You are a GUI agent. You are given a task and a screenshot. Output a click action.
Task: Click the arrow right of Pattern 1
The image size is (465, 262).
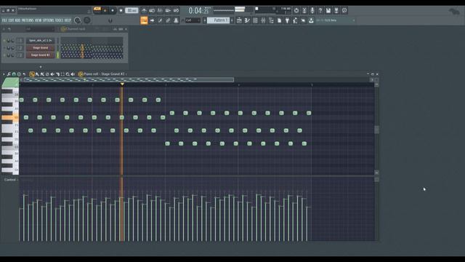(x=232, y=20)
